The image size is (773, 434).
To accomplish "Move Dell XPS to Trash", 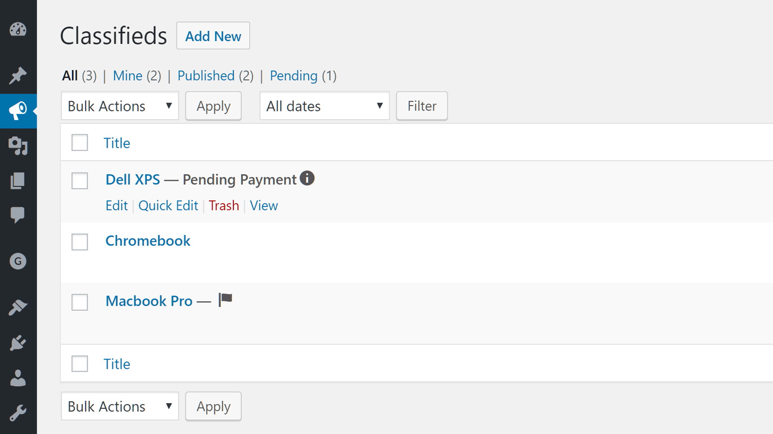I will pyautogui.click(x=224, y=206).
